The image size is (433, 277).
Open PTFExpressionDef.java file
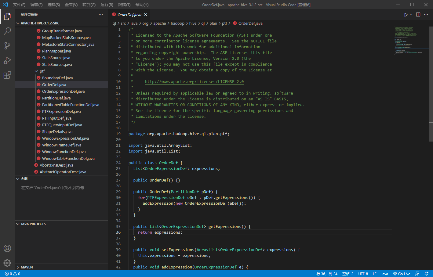[x=61, y=111]
